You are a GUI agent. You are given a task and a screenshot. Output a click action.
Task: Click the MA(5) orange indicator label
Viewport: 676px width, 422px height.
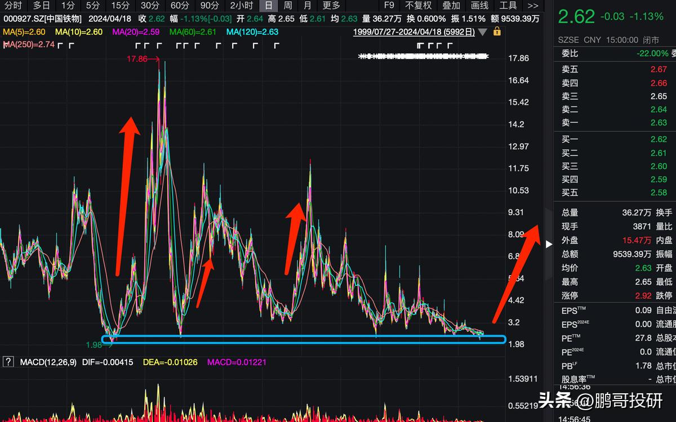(x=24, y=32)
